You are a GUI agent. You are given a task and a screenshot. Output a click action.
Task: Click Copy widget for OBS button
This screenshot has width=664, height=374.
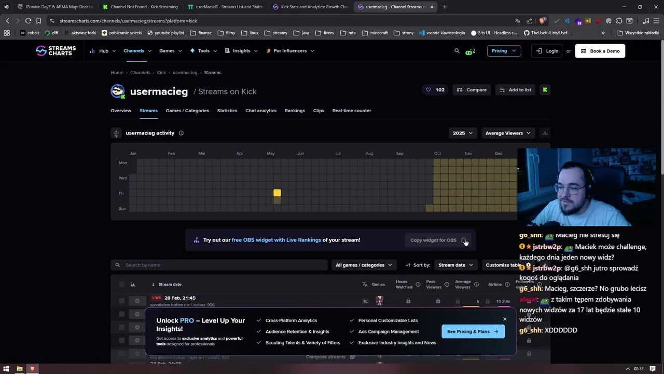coord(438,240)
